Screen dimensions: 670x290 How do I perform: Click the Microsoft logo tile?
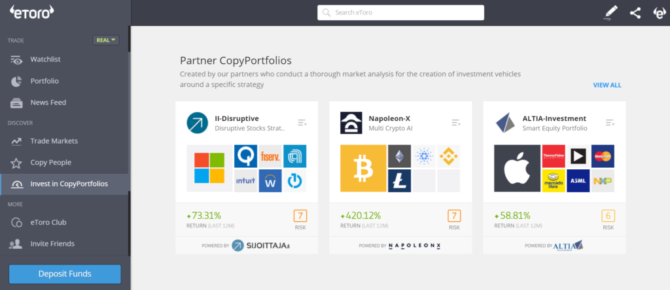coord(209,169)
